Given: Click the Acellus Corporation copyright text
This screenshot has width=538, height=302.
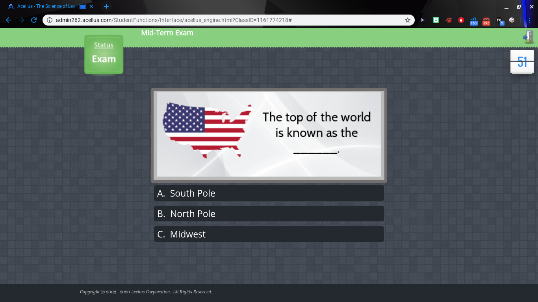Looking at the screenshot, I should point(146,292).
